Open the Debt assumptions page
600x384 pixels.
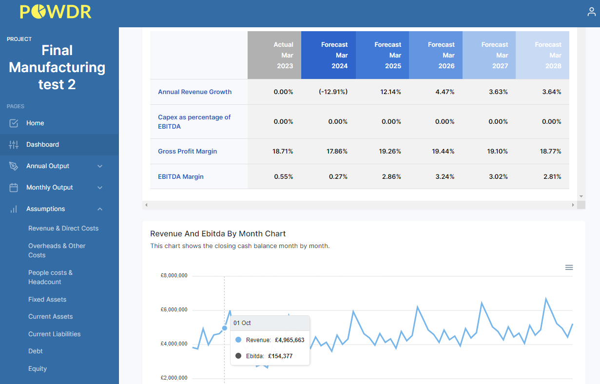35,351
